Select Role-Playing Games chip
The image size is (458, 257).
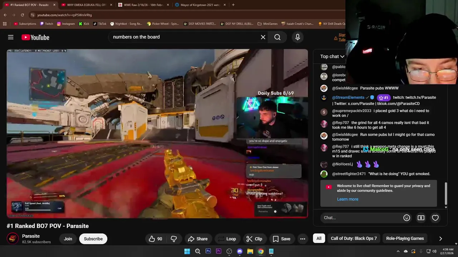405,238
